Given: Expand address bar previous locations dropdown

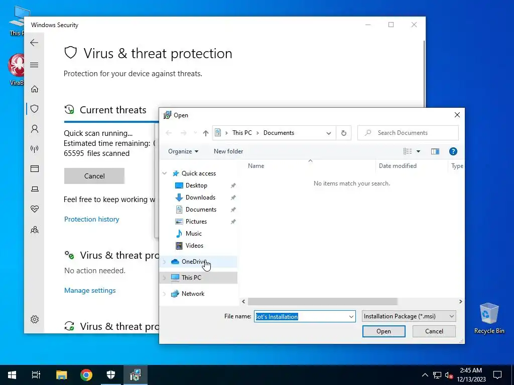Looking at the screenshot, I should click(x=328, y=133).
